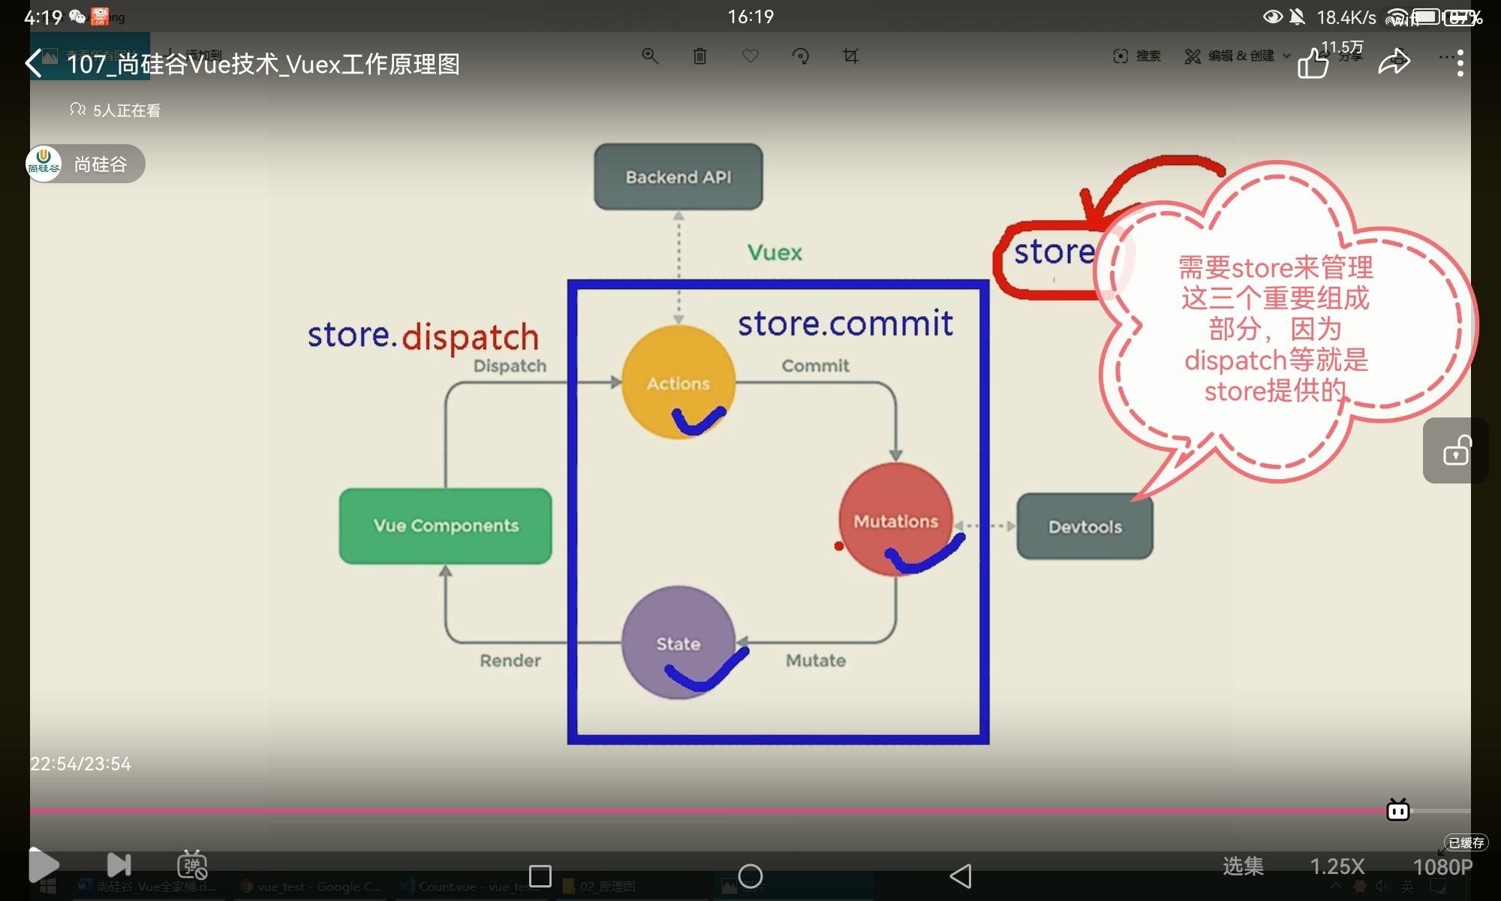Image resolution: width=1501 pixels, height=901 pixels.
Task: Open the three-dot more options menu
Action: pyautogui.click(x=1459, y=63)
